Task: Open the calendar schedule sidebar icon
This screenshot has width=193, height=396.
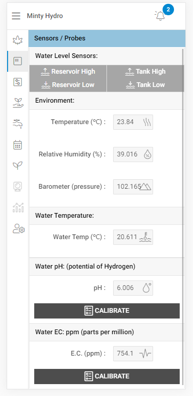Action: tap(18, 145)
